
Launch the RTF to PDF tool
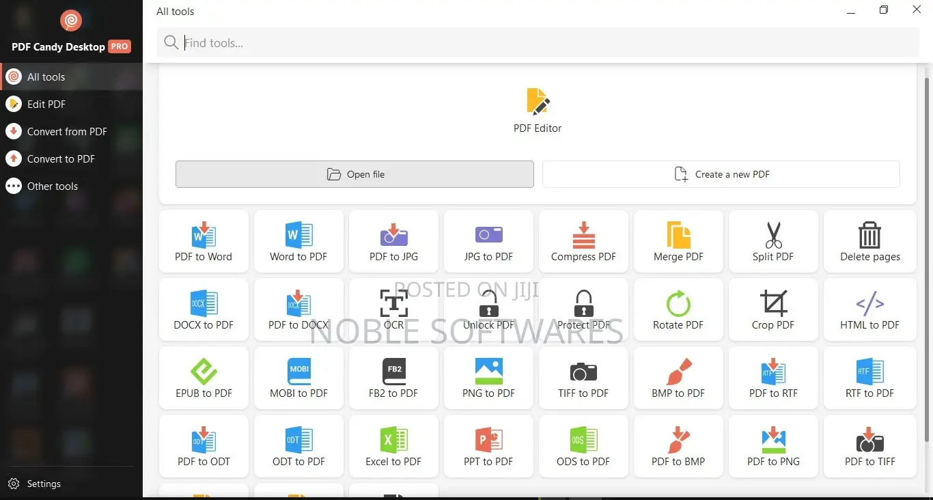[x=870, y=378]
